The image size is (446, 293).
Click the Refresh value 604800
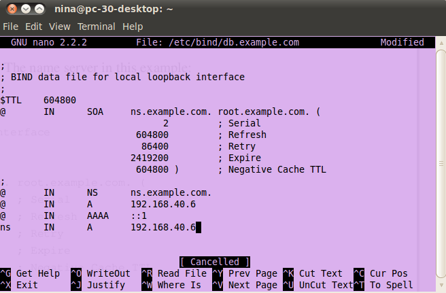pyautogui.click(x=152, y=135)
